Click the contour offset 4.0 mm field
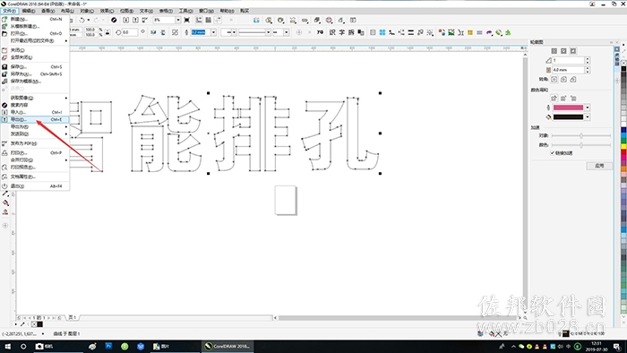Screen dimensions: 627x353 [568, 70]
